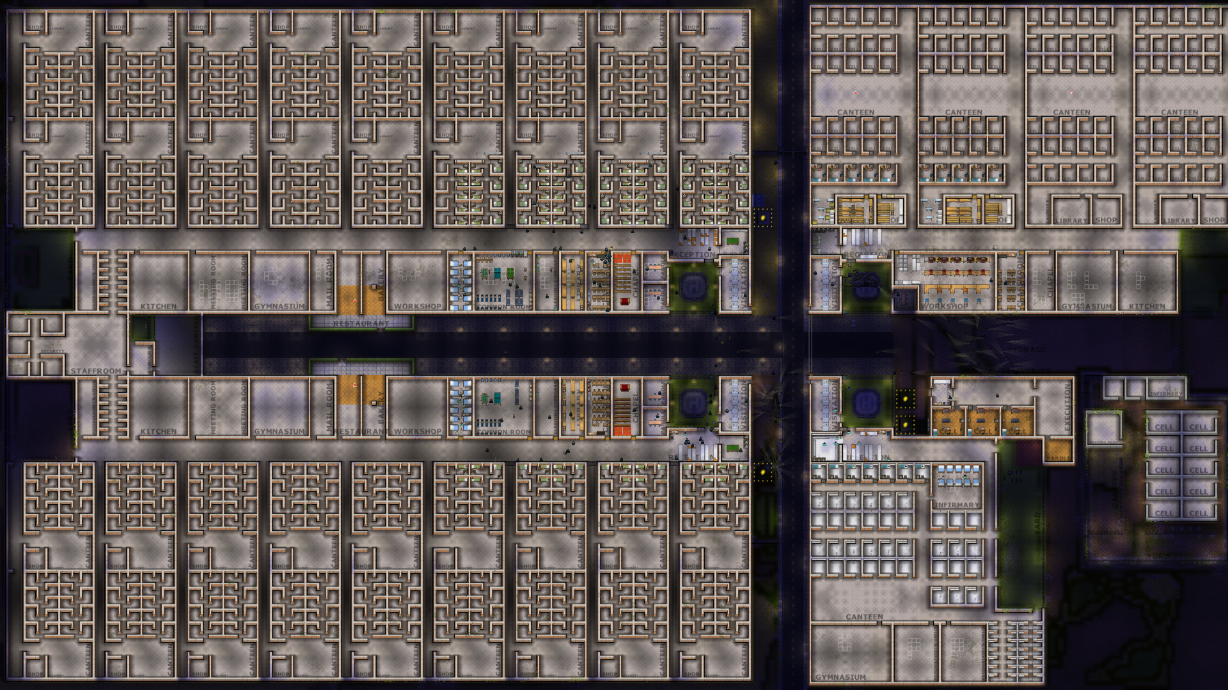The width and height of the screenshot is (1228, 690).
Task: Click the last CANTEEN label in the top-right blocks
Action: (x=1179, y=112)
